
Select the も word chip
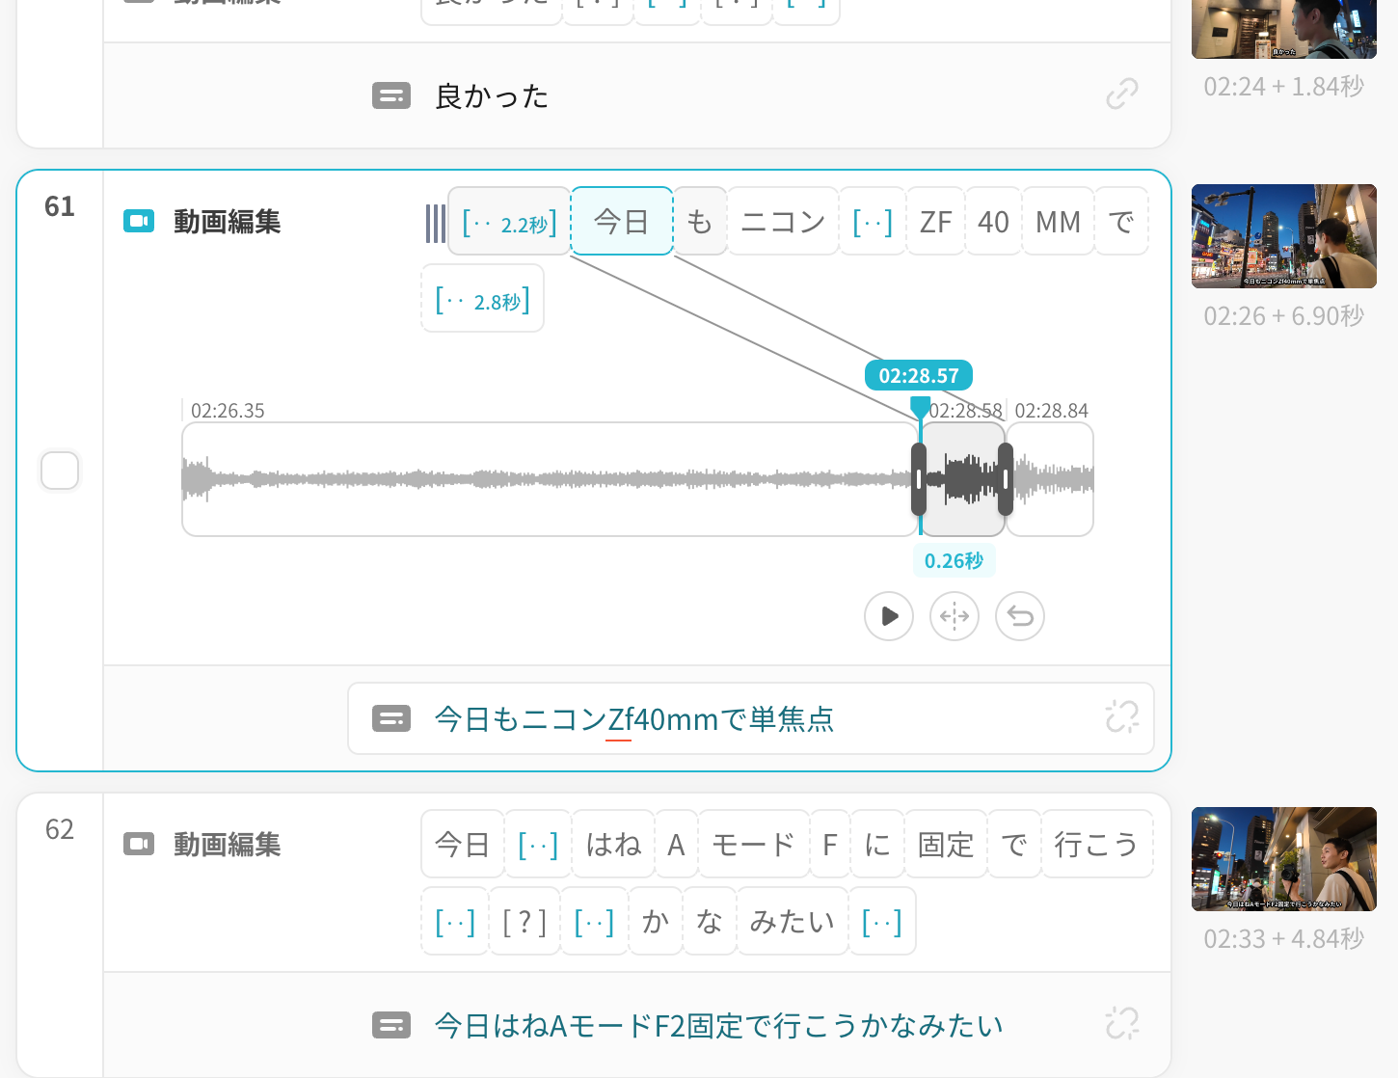point(700,222)
